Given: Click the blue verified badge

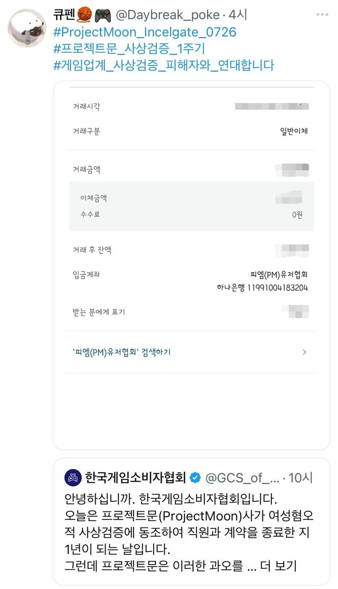Looking at the screenshot, I should [x=195, y=478].
